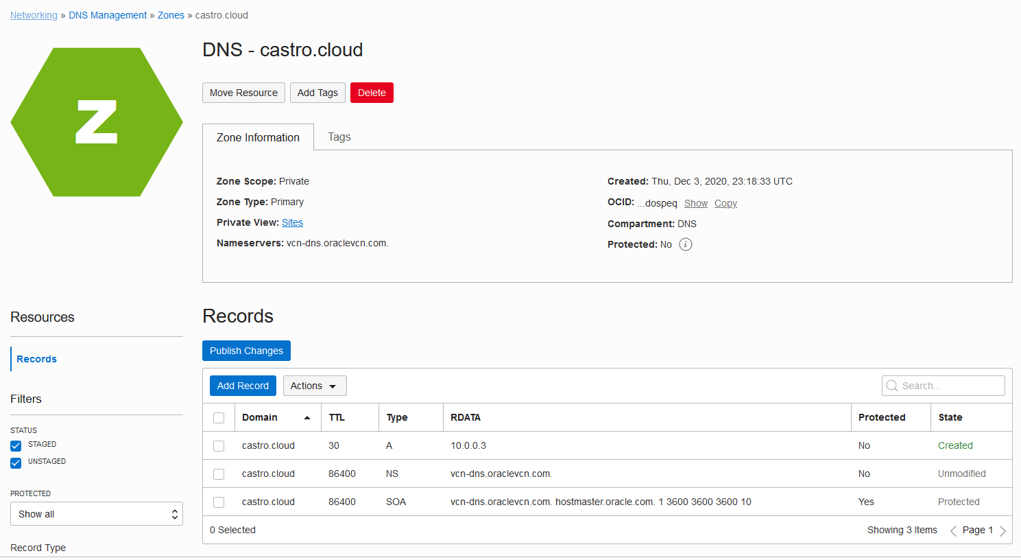Open the Actions dropdown menu
This screenshot has height=560, width=1021.
(315, 386)
